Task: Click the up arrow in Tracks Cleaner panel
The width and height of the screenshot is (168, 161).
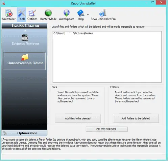Action: 25,31
